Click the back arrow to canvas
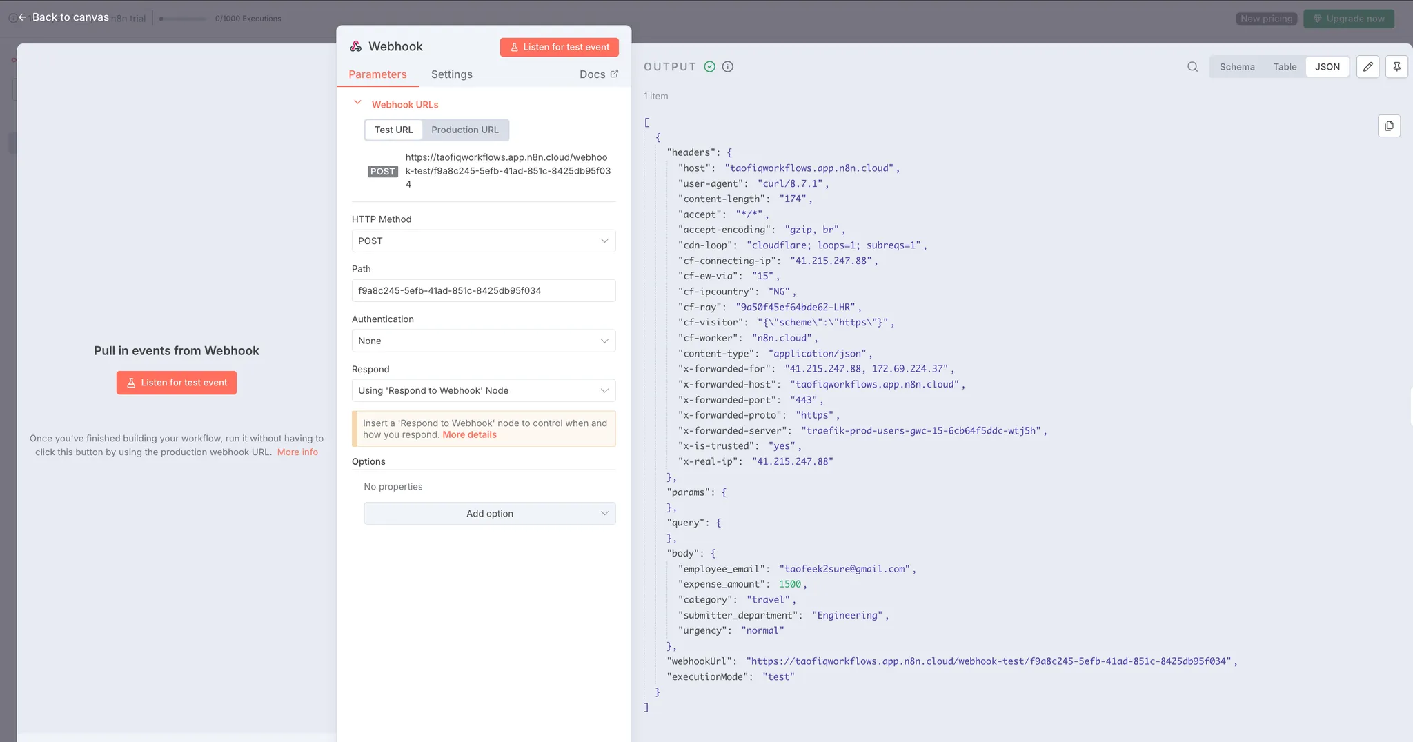The image size is (1413, 742). (22, 17)
